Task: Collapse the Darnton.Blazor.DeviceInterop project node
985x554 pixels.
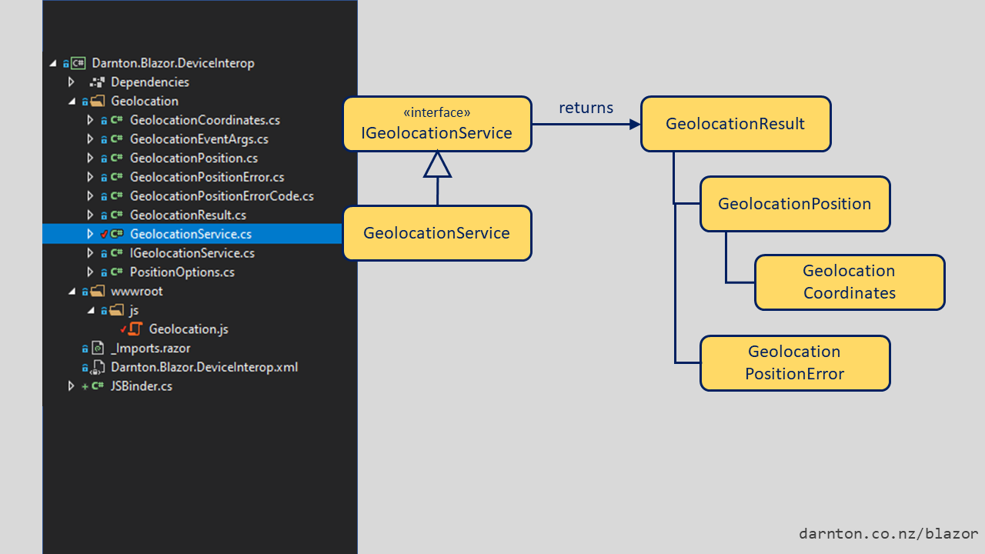Action: point(52,64)
